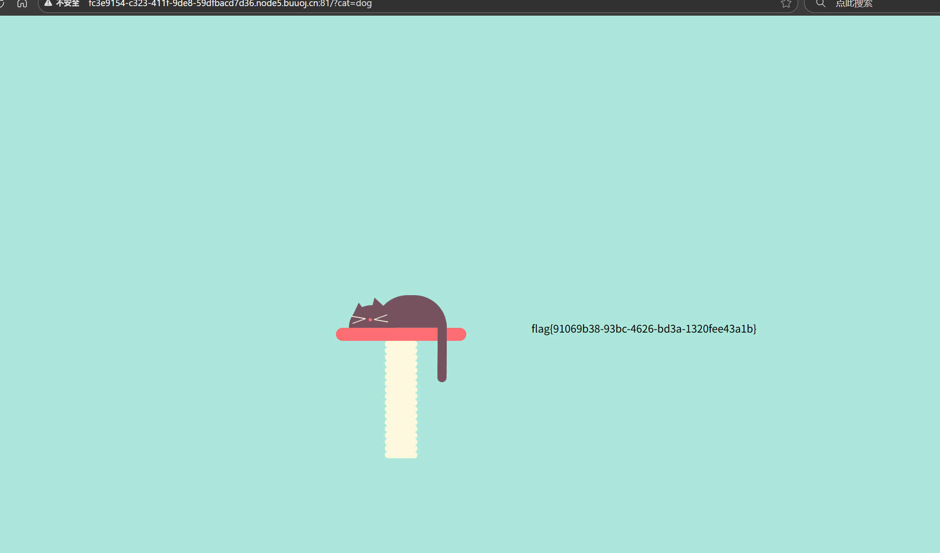Click the not-secure warning triangle icon
The image size is (940, 553).
click(48, 3)
